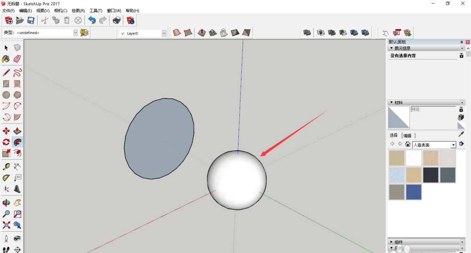This screenshot has height=253, width=471.
Task: Switch to materials 编辑 tab
Action: coord(407,136)
